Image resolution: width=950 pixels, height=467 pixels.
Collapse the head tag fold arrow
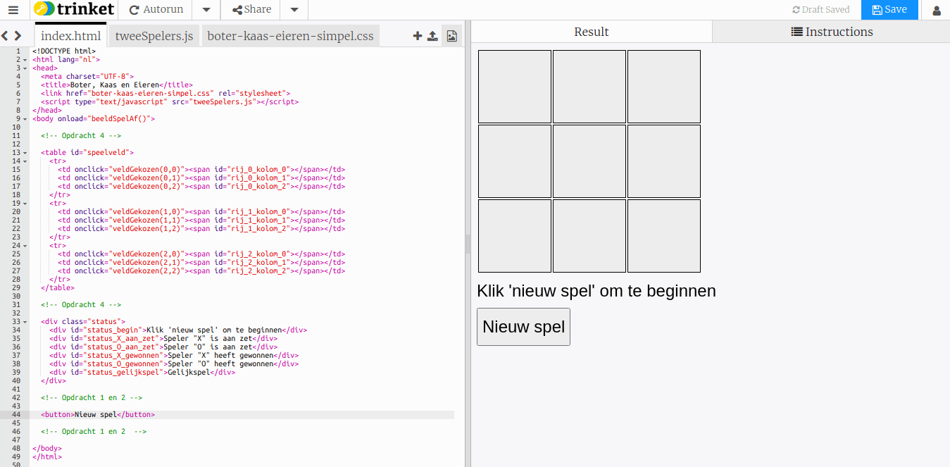(x=25, y=68)
